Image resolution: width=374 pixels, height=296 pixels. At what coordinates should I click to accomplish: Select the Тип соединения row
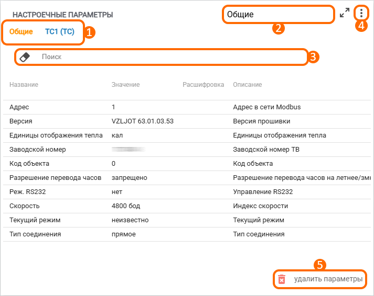tap(35, 234)
